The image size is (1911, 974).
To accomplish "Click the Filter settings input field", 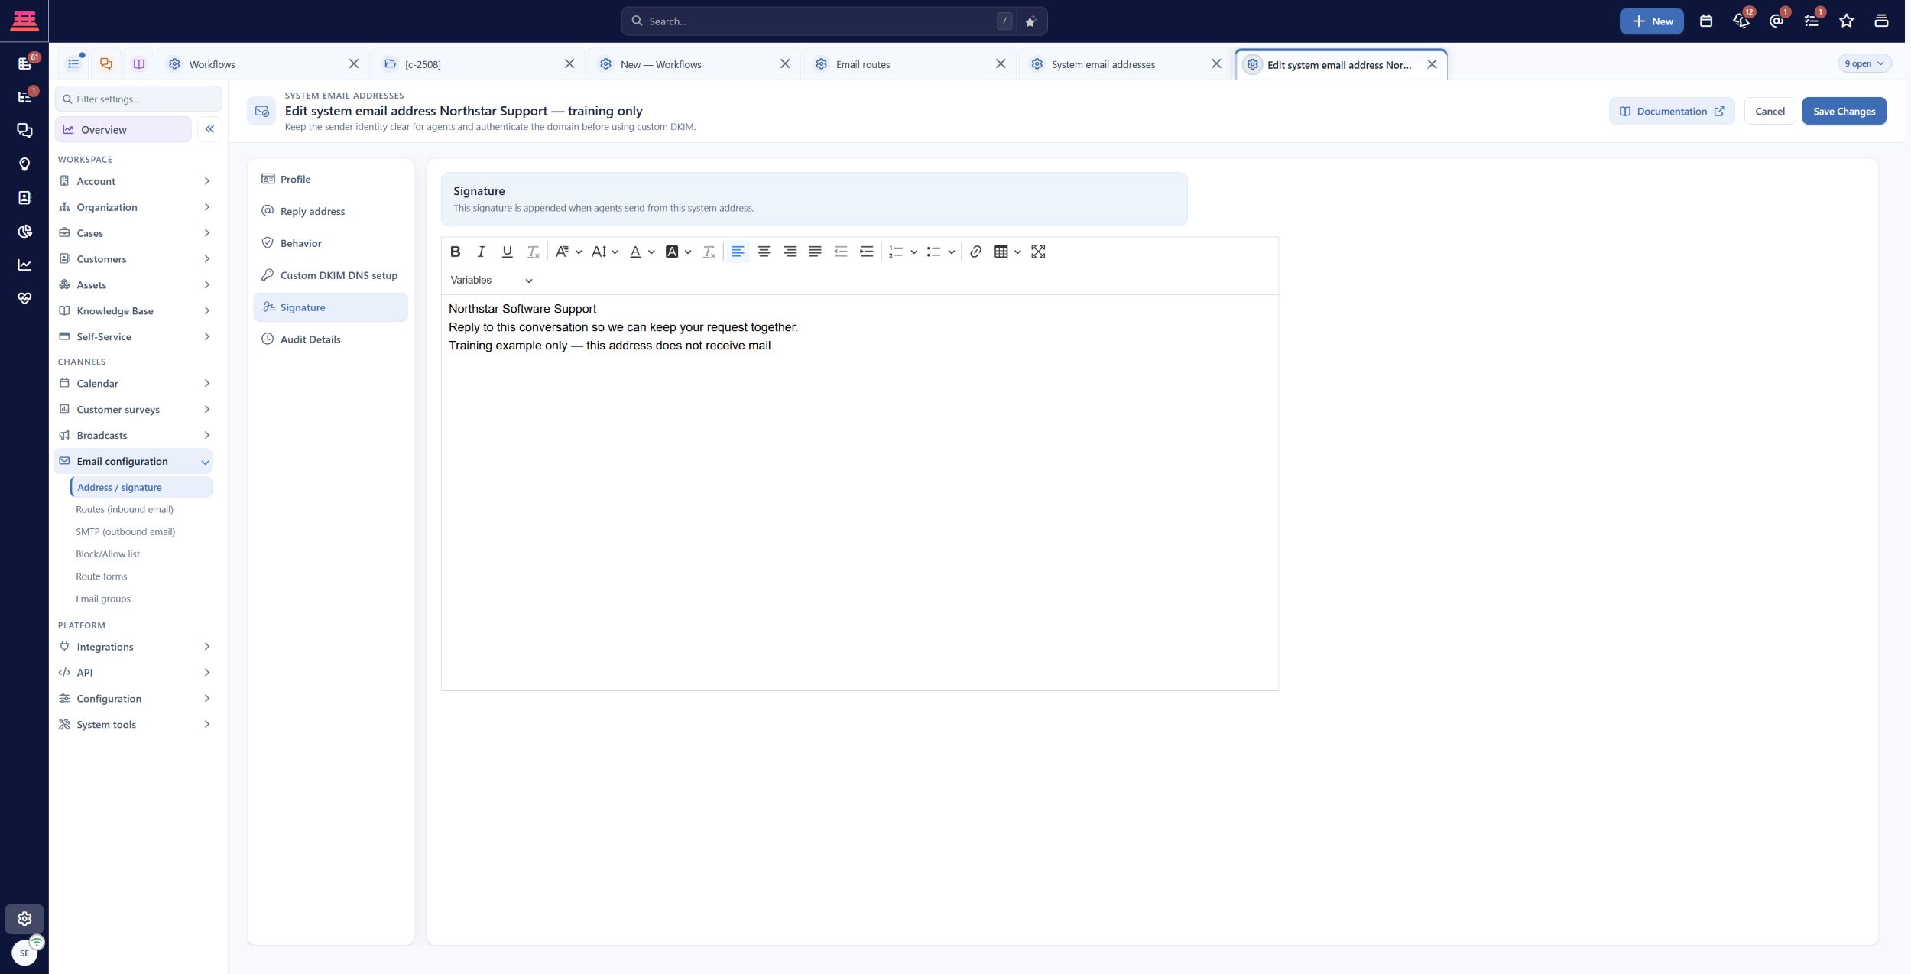I will tap(138, 99).
